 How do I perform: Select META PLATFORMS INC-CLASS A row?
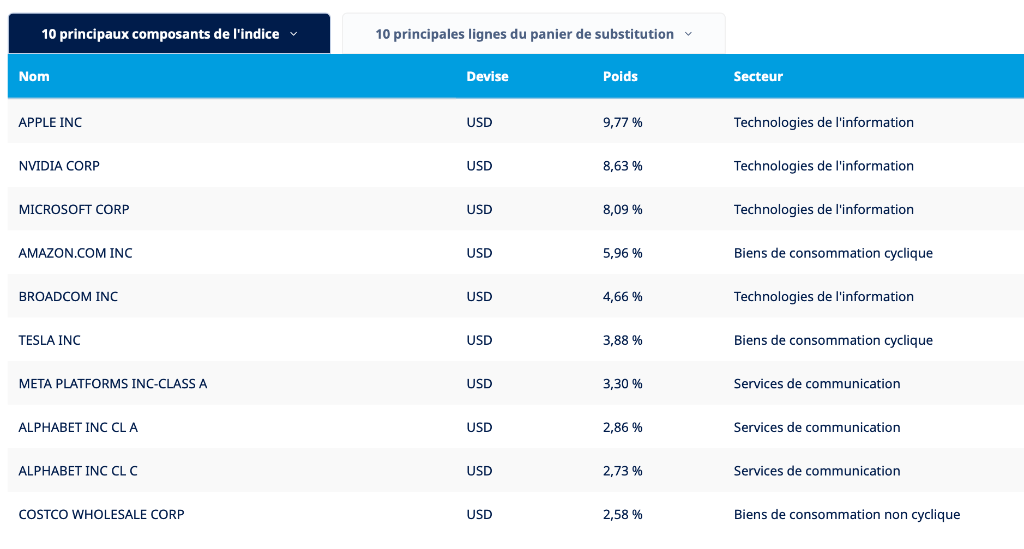pyautogui.click(x=516, y=383)
